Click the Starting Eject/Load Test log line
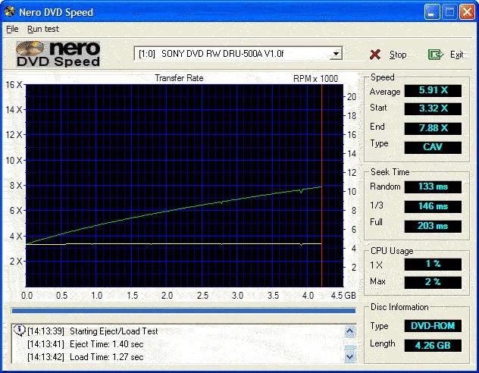Screen dimensions: 479x373 tap(92, 331)
